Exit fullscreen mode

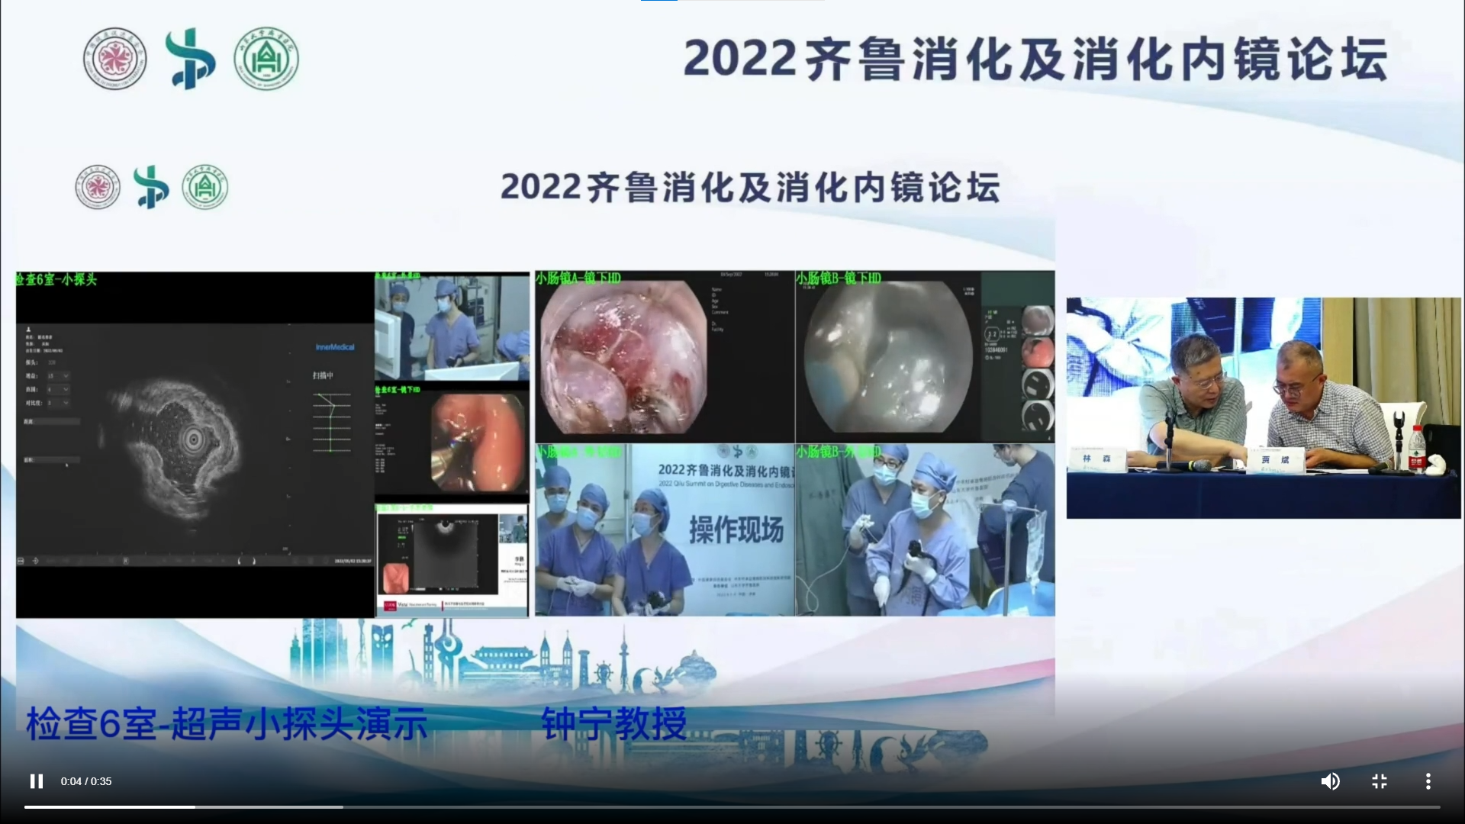click(x=1379, y=781)
